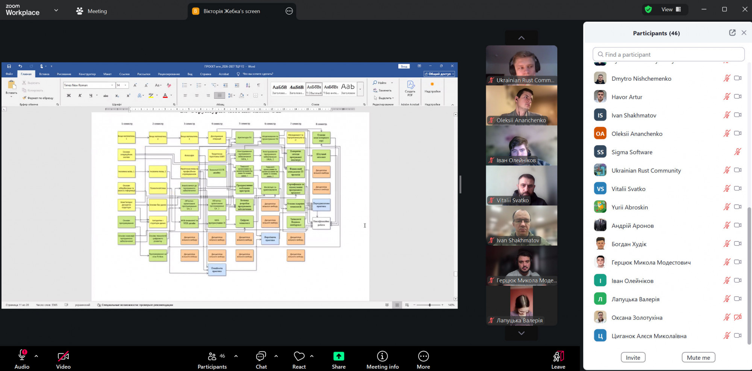Open Meeting info
Screen dimensions: 752x371
[x=382, y=356]
